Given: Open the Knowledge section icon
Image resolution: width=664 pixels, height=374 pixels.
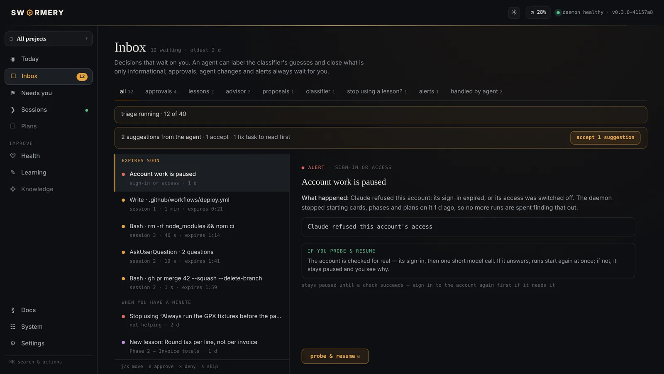Looking at the screenshot, I should point(13,189).
